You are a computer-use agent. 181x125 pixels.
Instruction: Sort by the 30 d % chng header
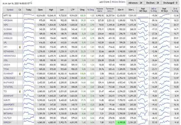tap(175, 10)
